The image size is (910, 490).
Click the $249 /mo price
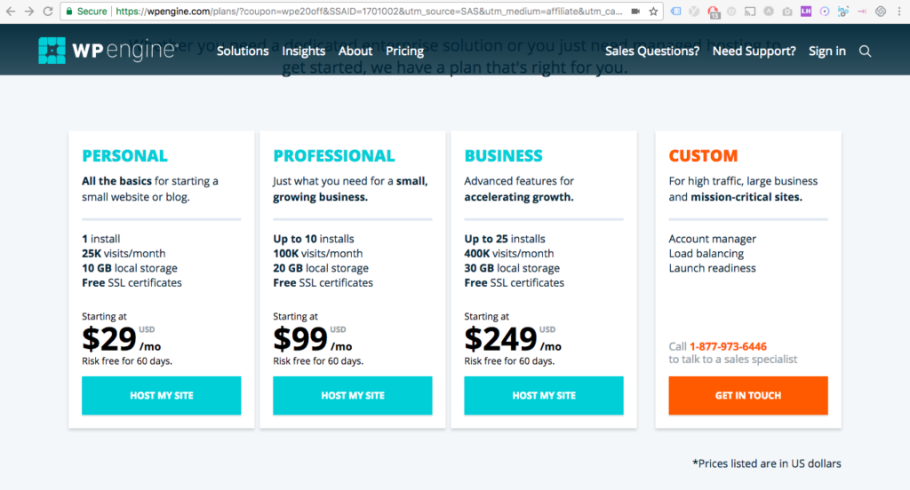(x=513, y=339)
